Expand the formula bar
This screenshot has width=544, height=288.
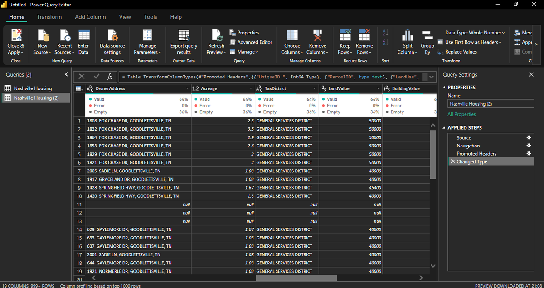tap(432, 77)
